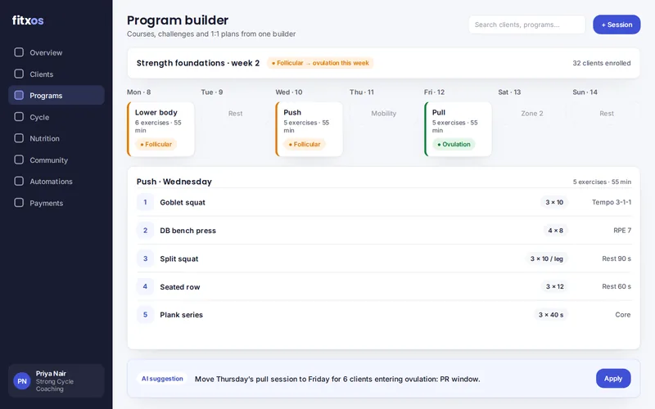Select exercise number 1 badge

(146, 202)
